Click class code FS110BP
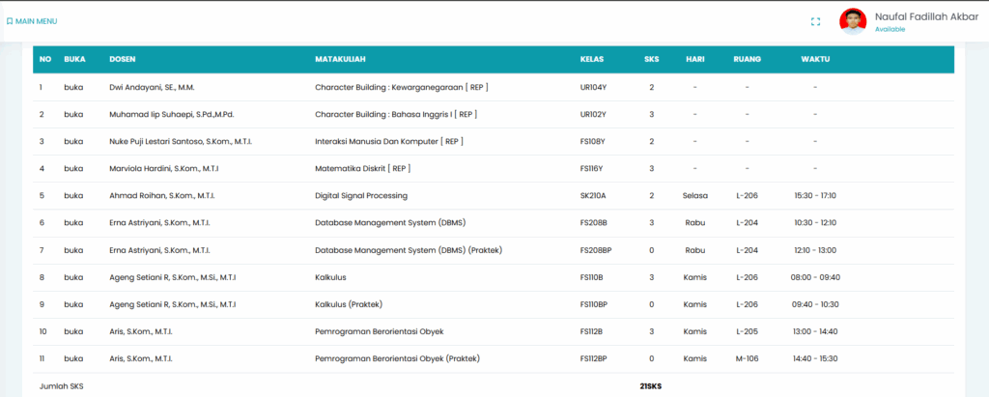The image size is (989, 397). point(594,305)
